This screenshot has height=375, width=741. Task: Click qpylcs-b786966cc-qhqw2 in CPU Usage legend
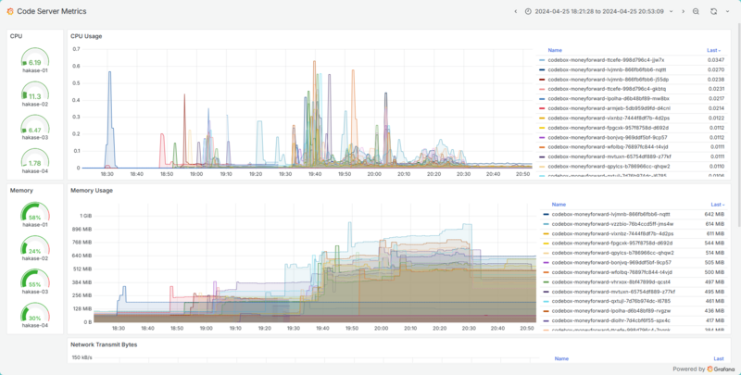pos(609,167)
